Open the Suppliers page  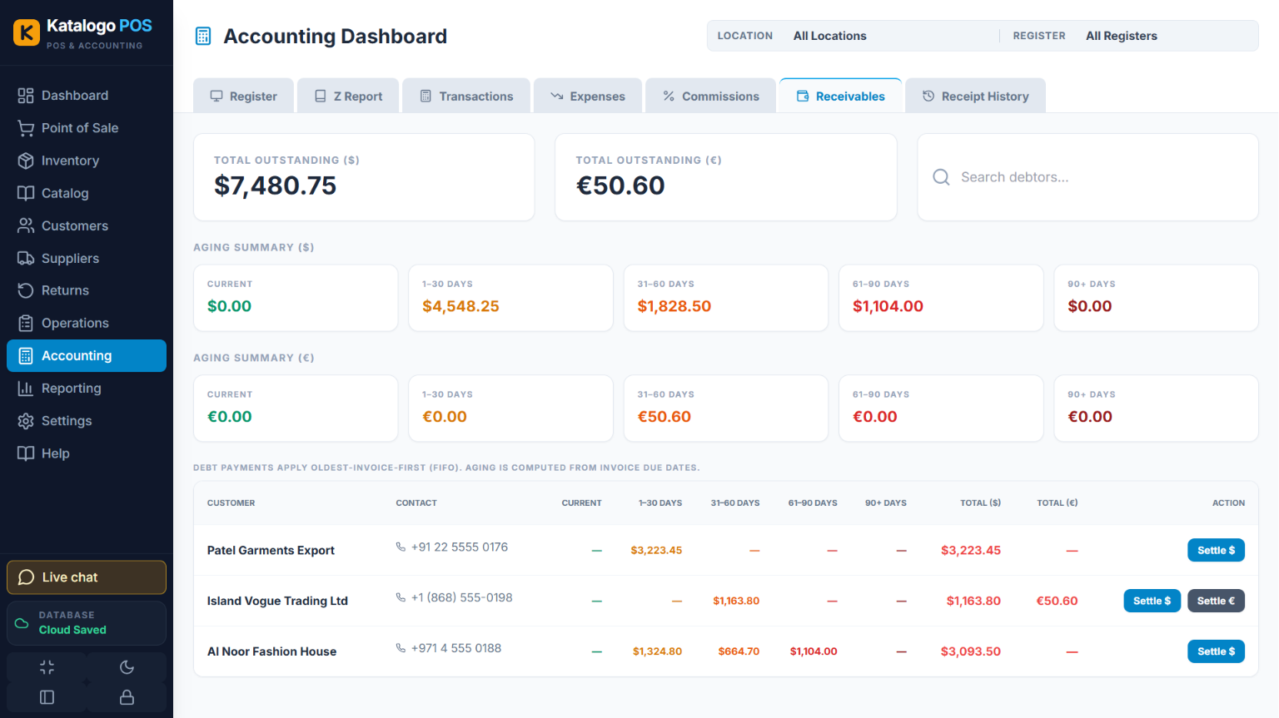[87, 259]
